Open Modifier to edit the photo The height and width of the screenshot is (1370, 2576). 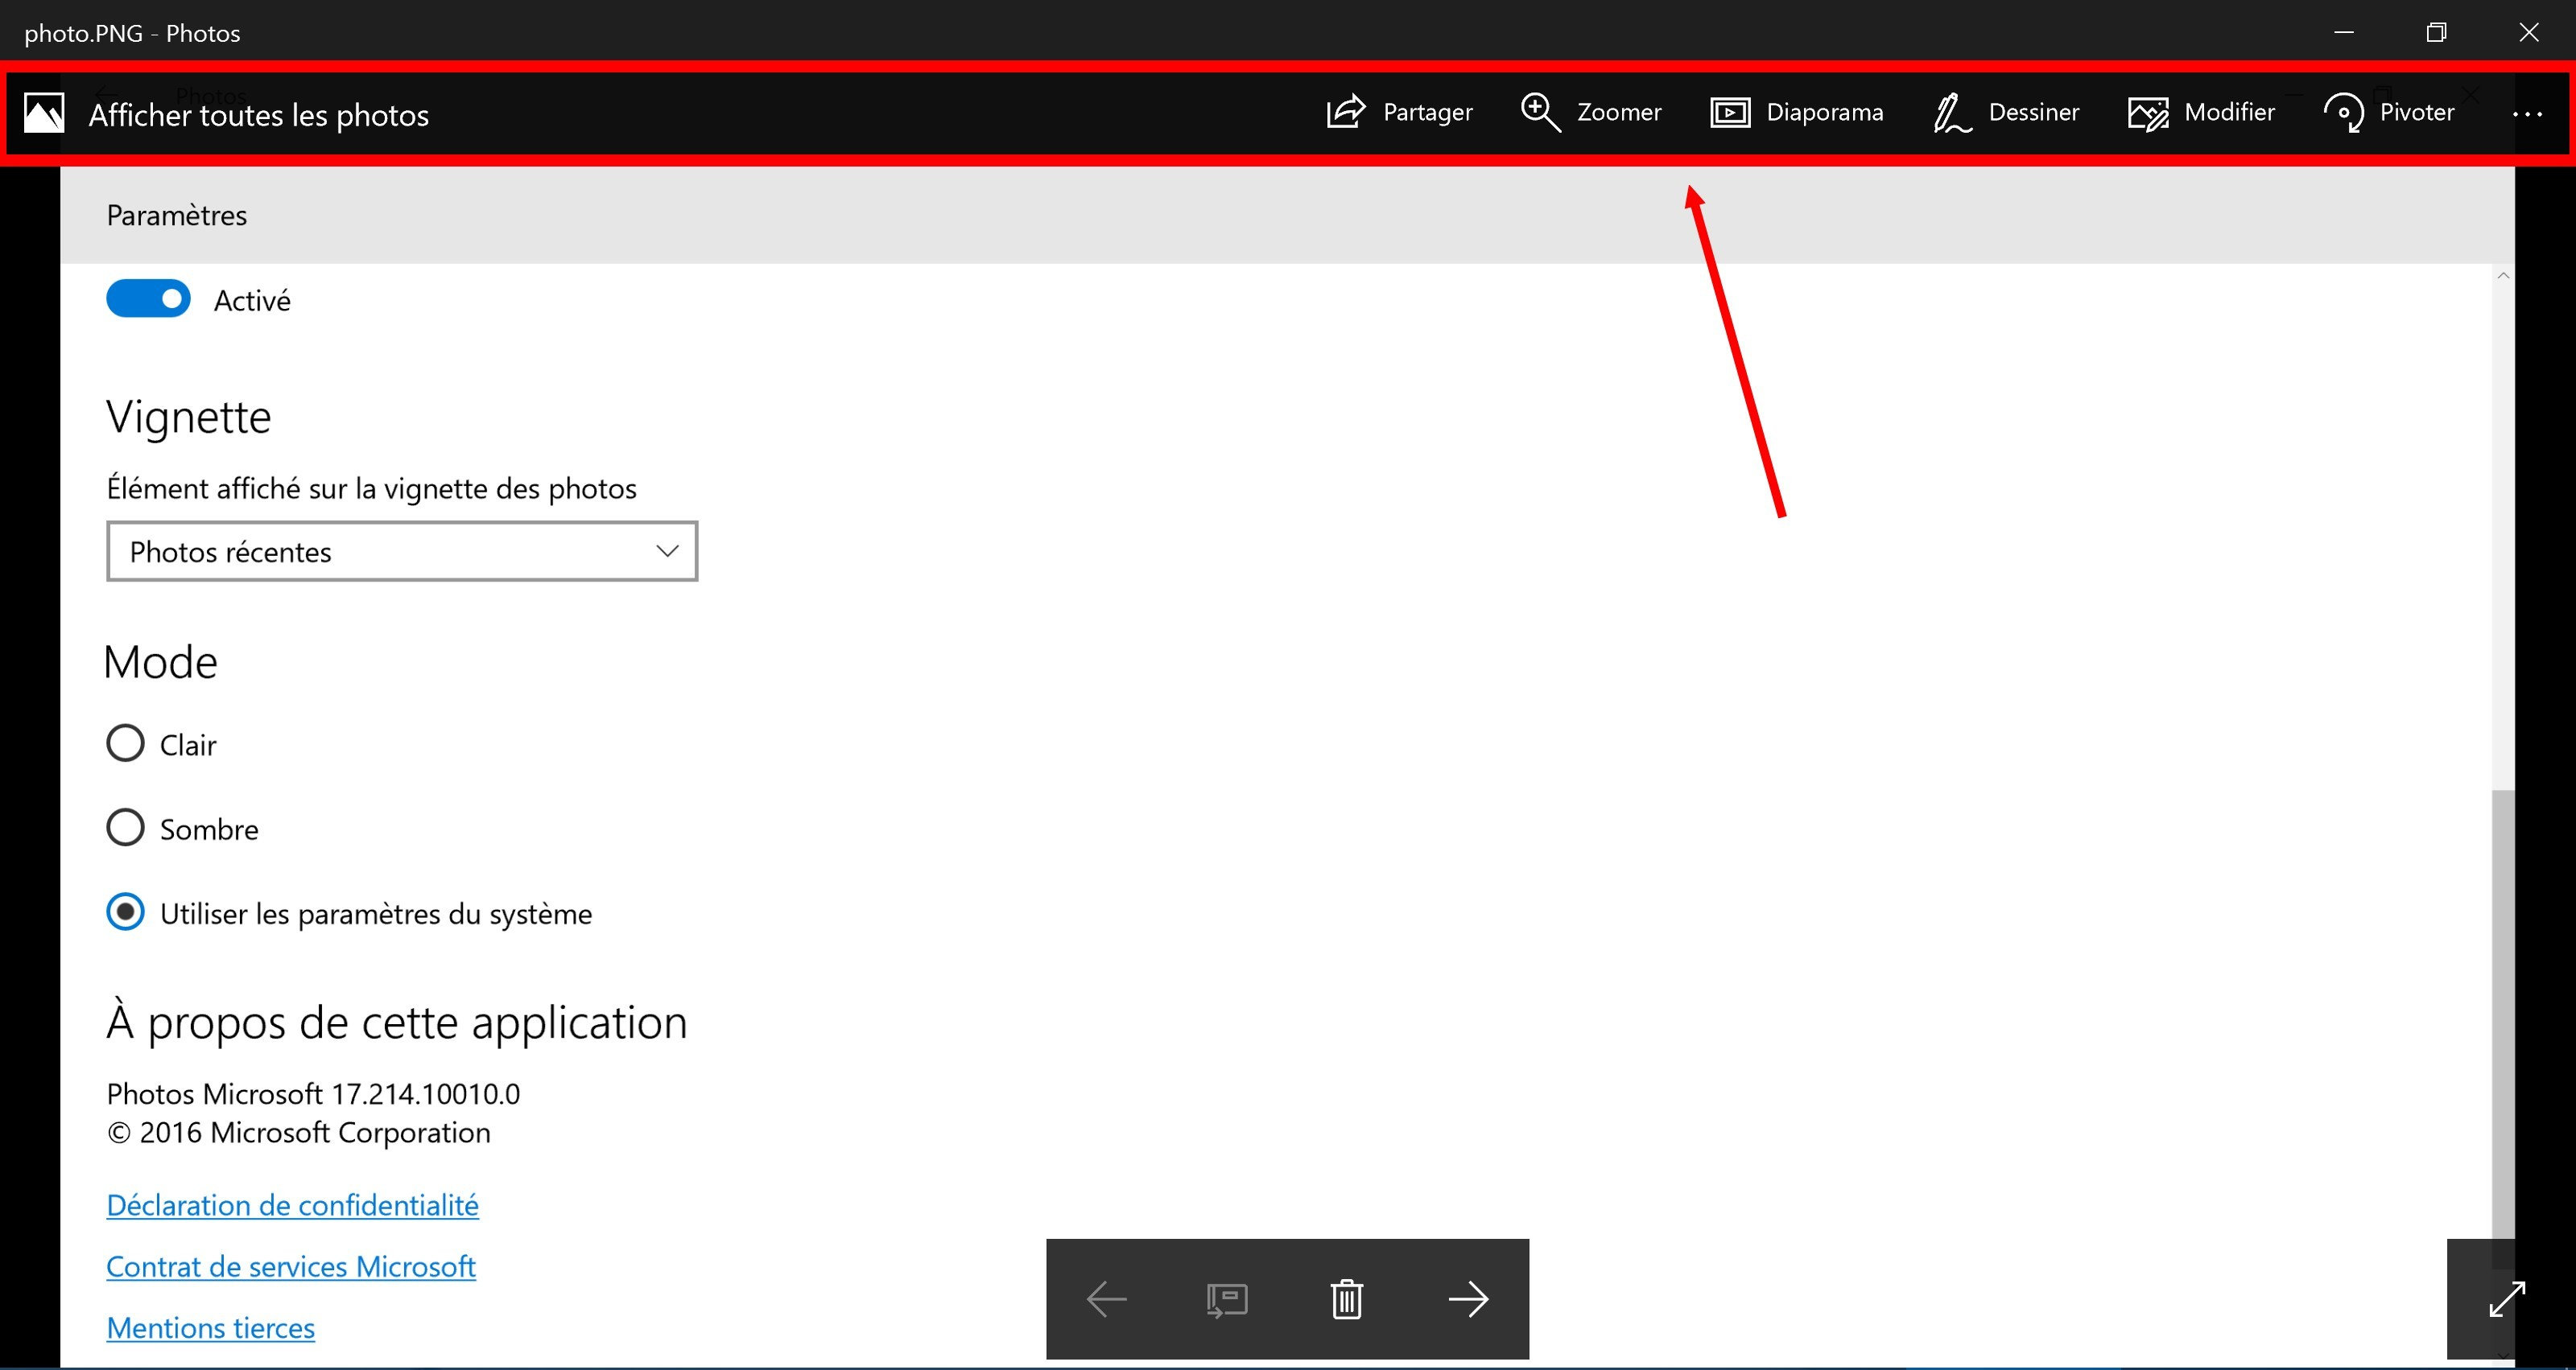click(x=2201, y=112)
